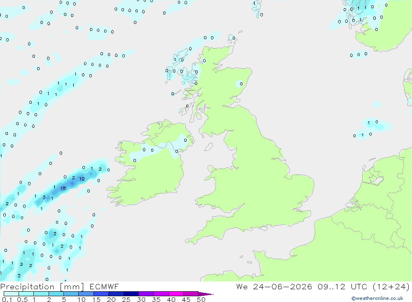Viewport: 412px width, 302px height.
Task: Click the legend label '10'
Action: click(81, 300)
